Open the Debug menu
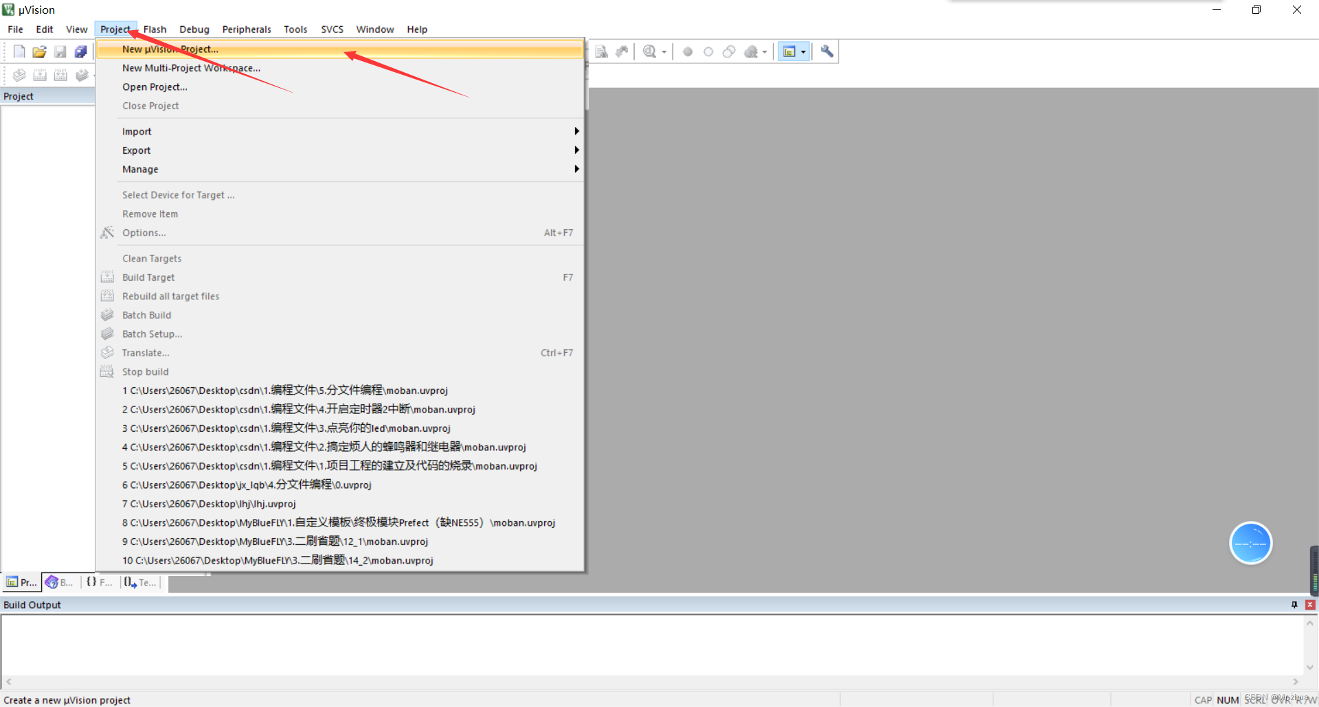The width and height of the screenshot is (1319, 707). point(194,30)
